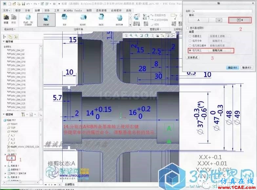The height and width of the screenshot is (190, 257).
Task: Click the 拾取几何... pick geometry button
Action: [x=219, y=50]
